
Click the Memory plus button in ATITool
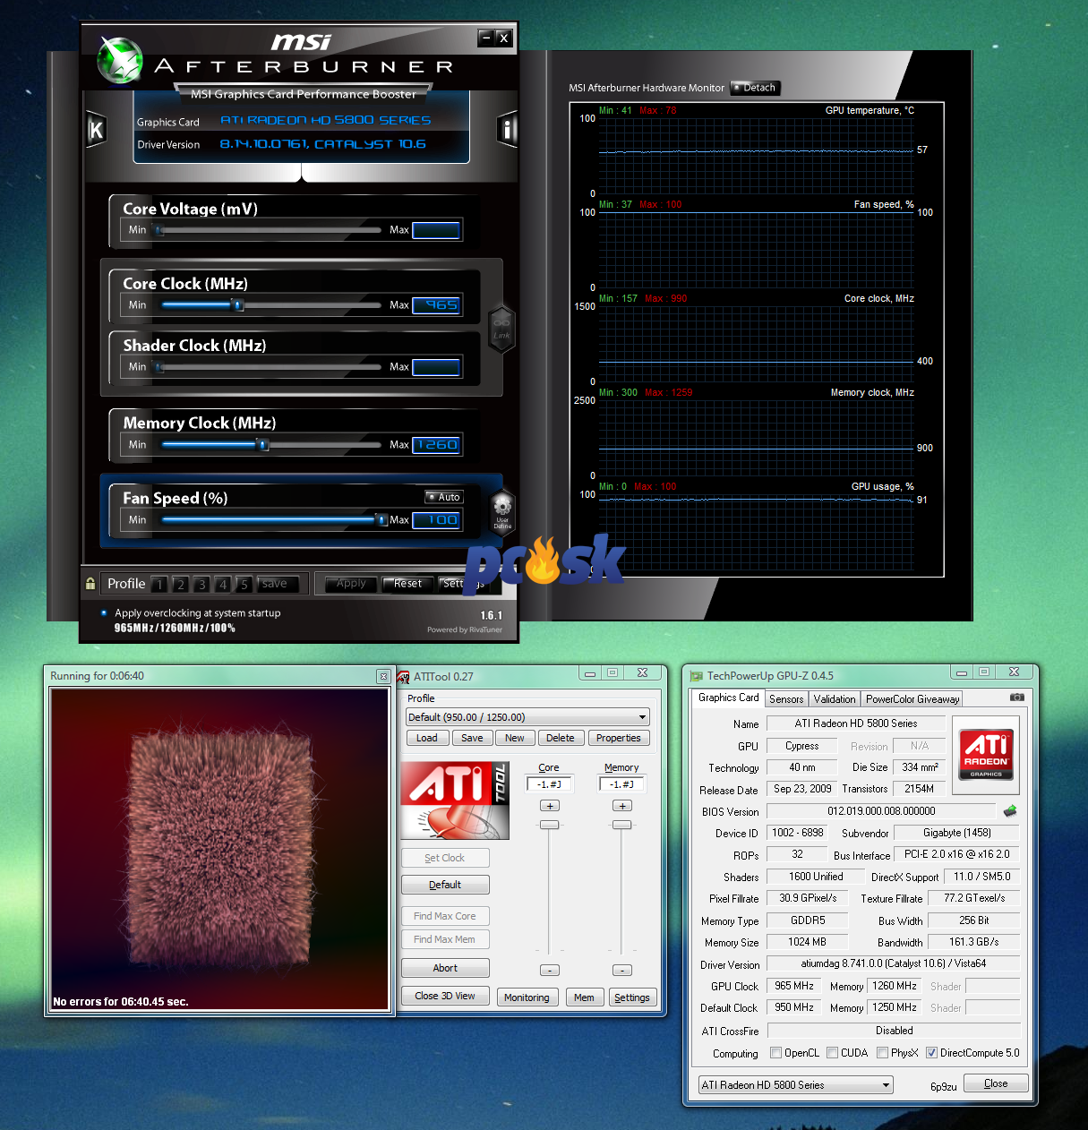click(x=622, y=806)
